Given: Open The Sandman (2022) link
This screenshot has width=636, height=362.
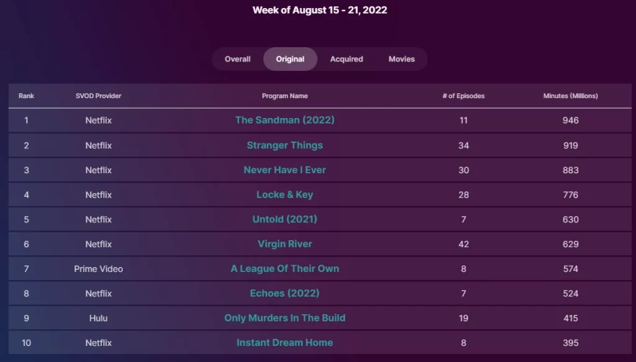Looking at the screenshot, I should [284, 120].
